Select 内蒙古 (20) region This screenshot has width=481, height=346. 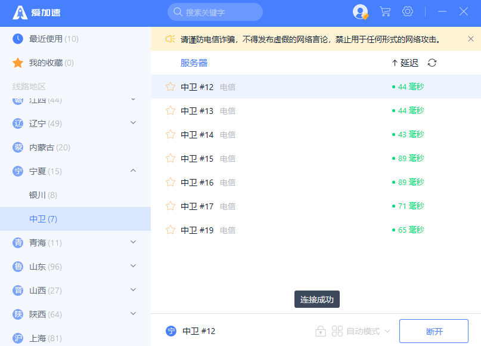[x=75, y=147]
